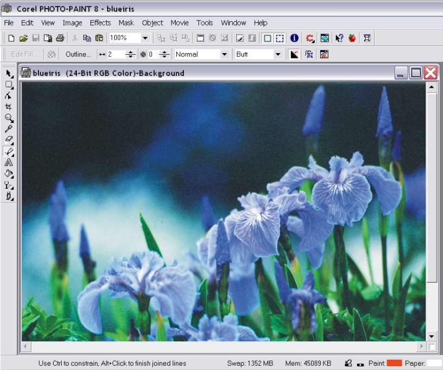The image size is (443, 370).
Task: Open the Mask menu
Action: click(x=126, y=23)
